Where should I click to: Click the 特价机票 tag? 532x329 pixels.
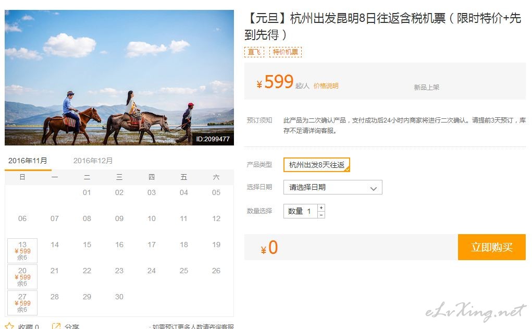tap(286, 52)
